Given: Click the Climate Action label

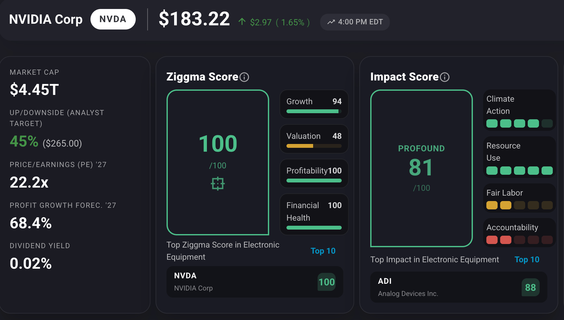Looking at the screenshot, I should pos(500,105).
